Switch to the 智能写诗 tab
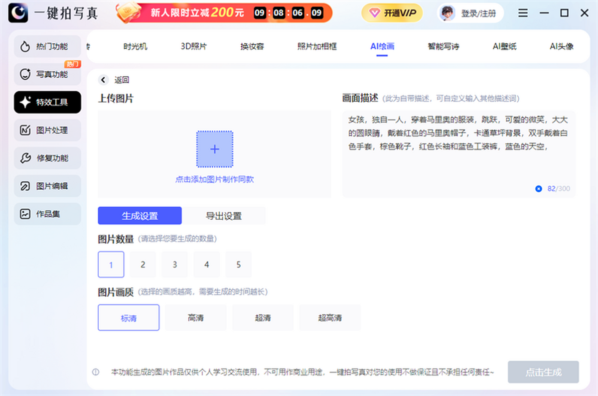The width and height of the screenshot is (598, 396). (443, 46)
